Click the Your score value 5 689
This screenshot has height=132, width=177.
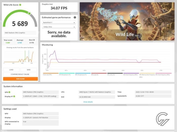pyautogui.click(x=8, y=43)
